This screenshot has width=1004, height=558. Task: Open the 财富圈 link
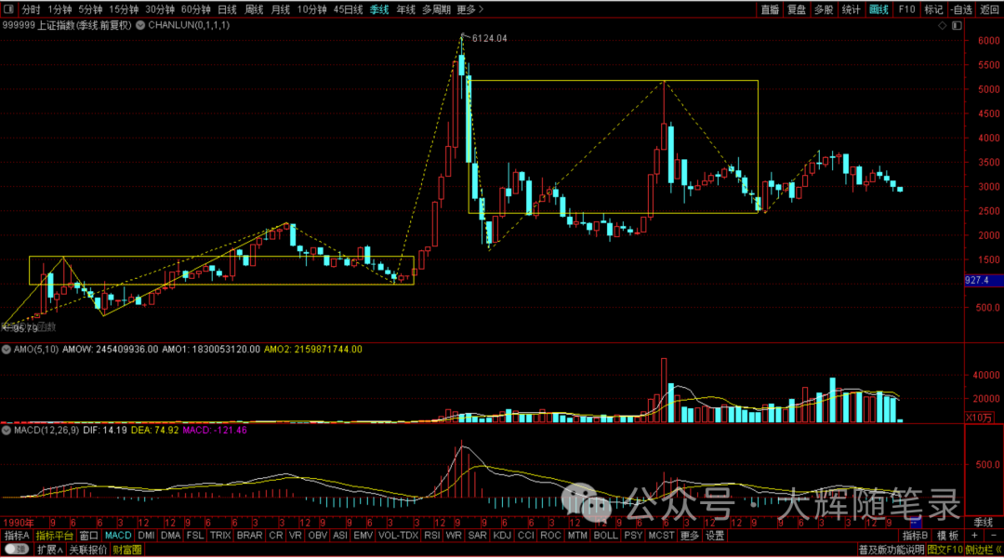click(126, 550)
